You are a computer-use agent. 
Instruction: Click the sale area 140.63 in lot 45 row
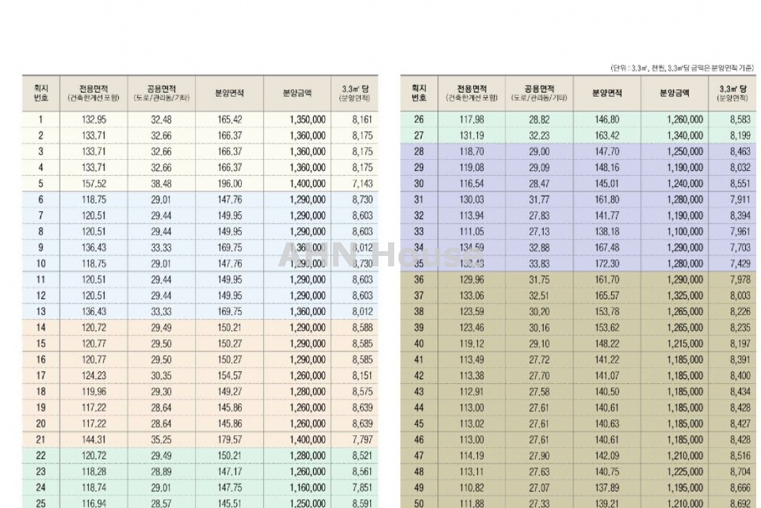pyautogui.click(x=607, y=424)
